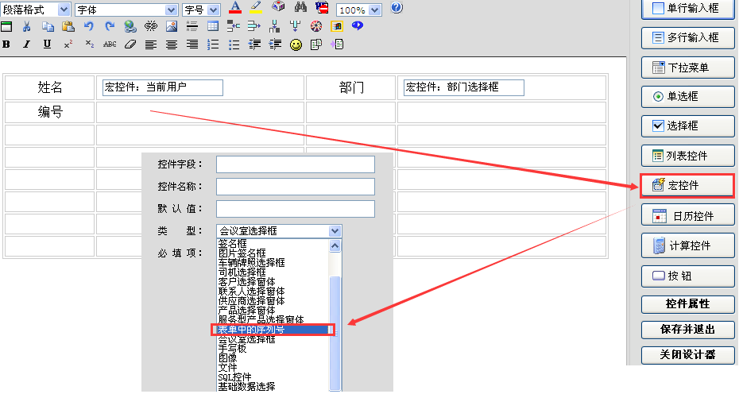Viewport: 739px width, 394px height.
Task: Select the 宏控件：部门选择框 field
Action: [464, 87]
